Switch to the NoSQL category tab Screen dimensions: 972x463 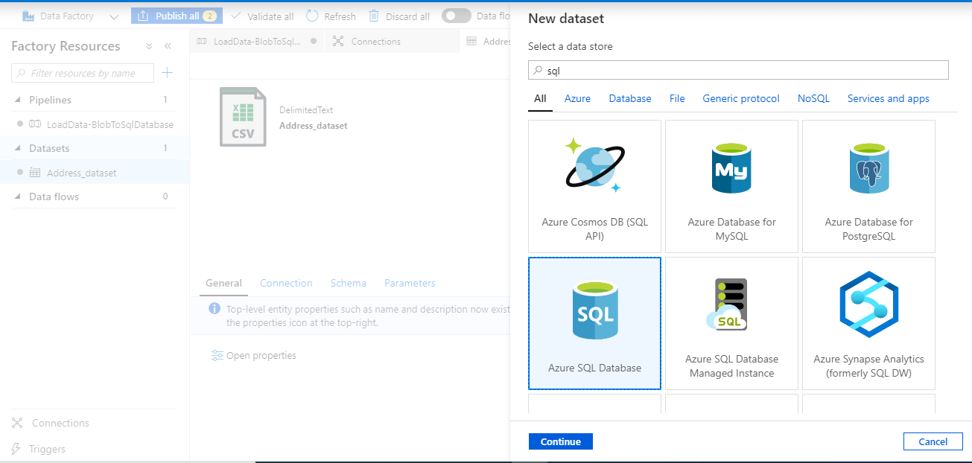(x=813, y=98)
